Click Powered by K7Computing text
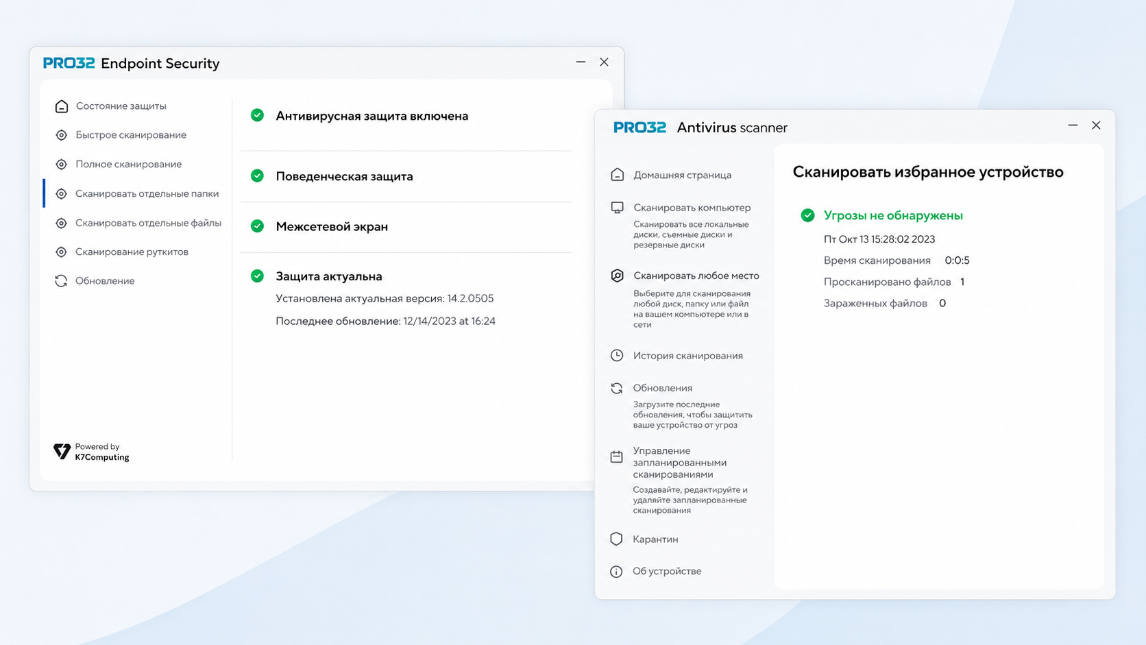 click(x=101, y=452)
